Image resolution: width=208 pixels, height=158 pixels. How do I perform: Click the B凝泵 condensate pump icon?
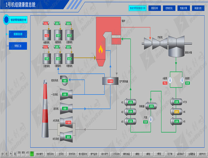(x=182, y=80)
